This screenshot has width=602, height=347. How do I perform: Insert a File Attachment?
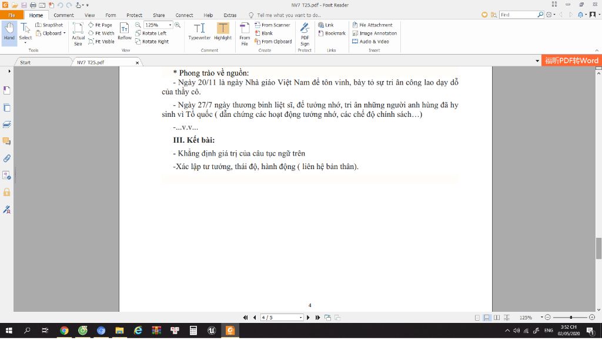[372, 25]
